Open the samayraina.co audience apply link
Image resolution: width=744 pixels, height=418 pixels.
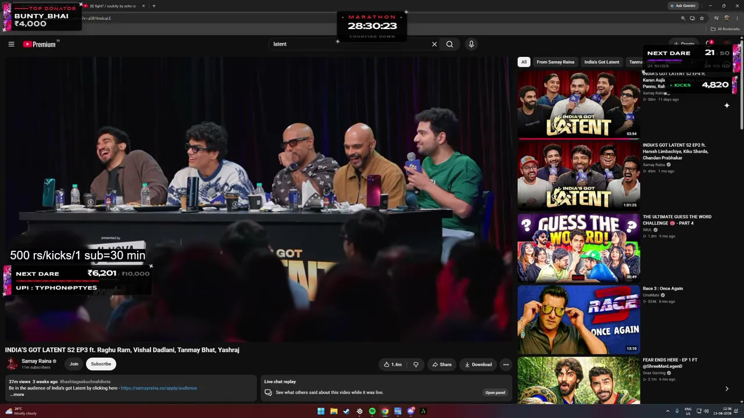point(159,388)
